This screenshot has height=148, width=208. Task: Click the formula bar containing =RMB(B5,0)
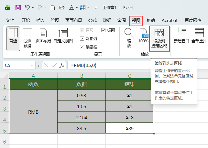click(109, 65)
